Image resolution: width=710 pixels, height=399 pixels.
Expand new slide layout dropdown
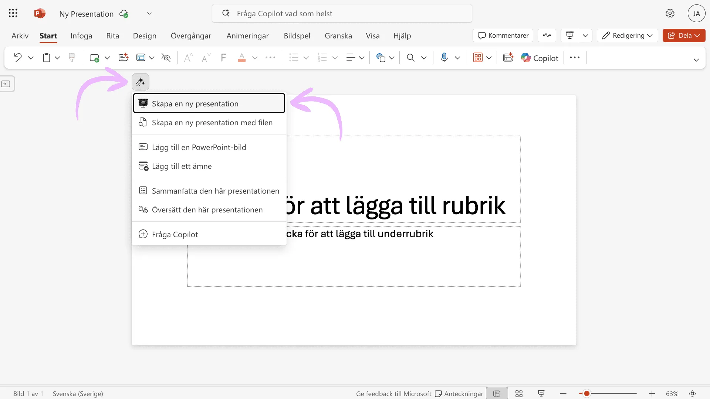click(x=107, y=58)
